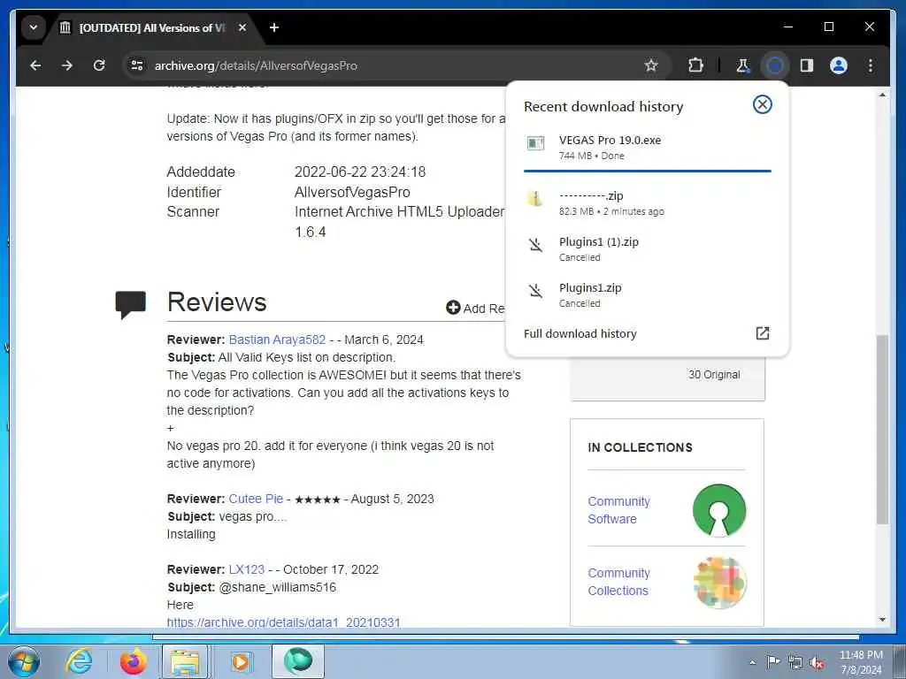Go forward to next page
This screenshot has width=906, height=679.
tap(67, 65)
